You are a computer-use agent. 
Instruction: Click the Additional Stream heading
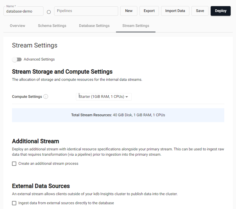35,141
